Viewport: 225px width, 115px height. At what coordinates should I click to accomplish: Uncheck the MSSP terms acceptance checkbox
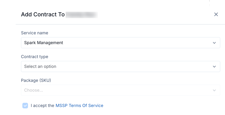[x=25, y=106]
